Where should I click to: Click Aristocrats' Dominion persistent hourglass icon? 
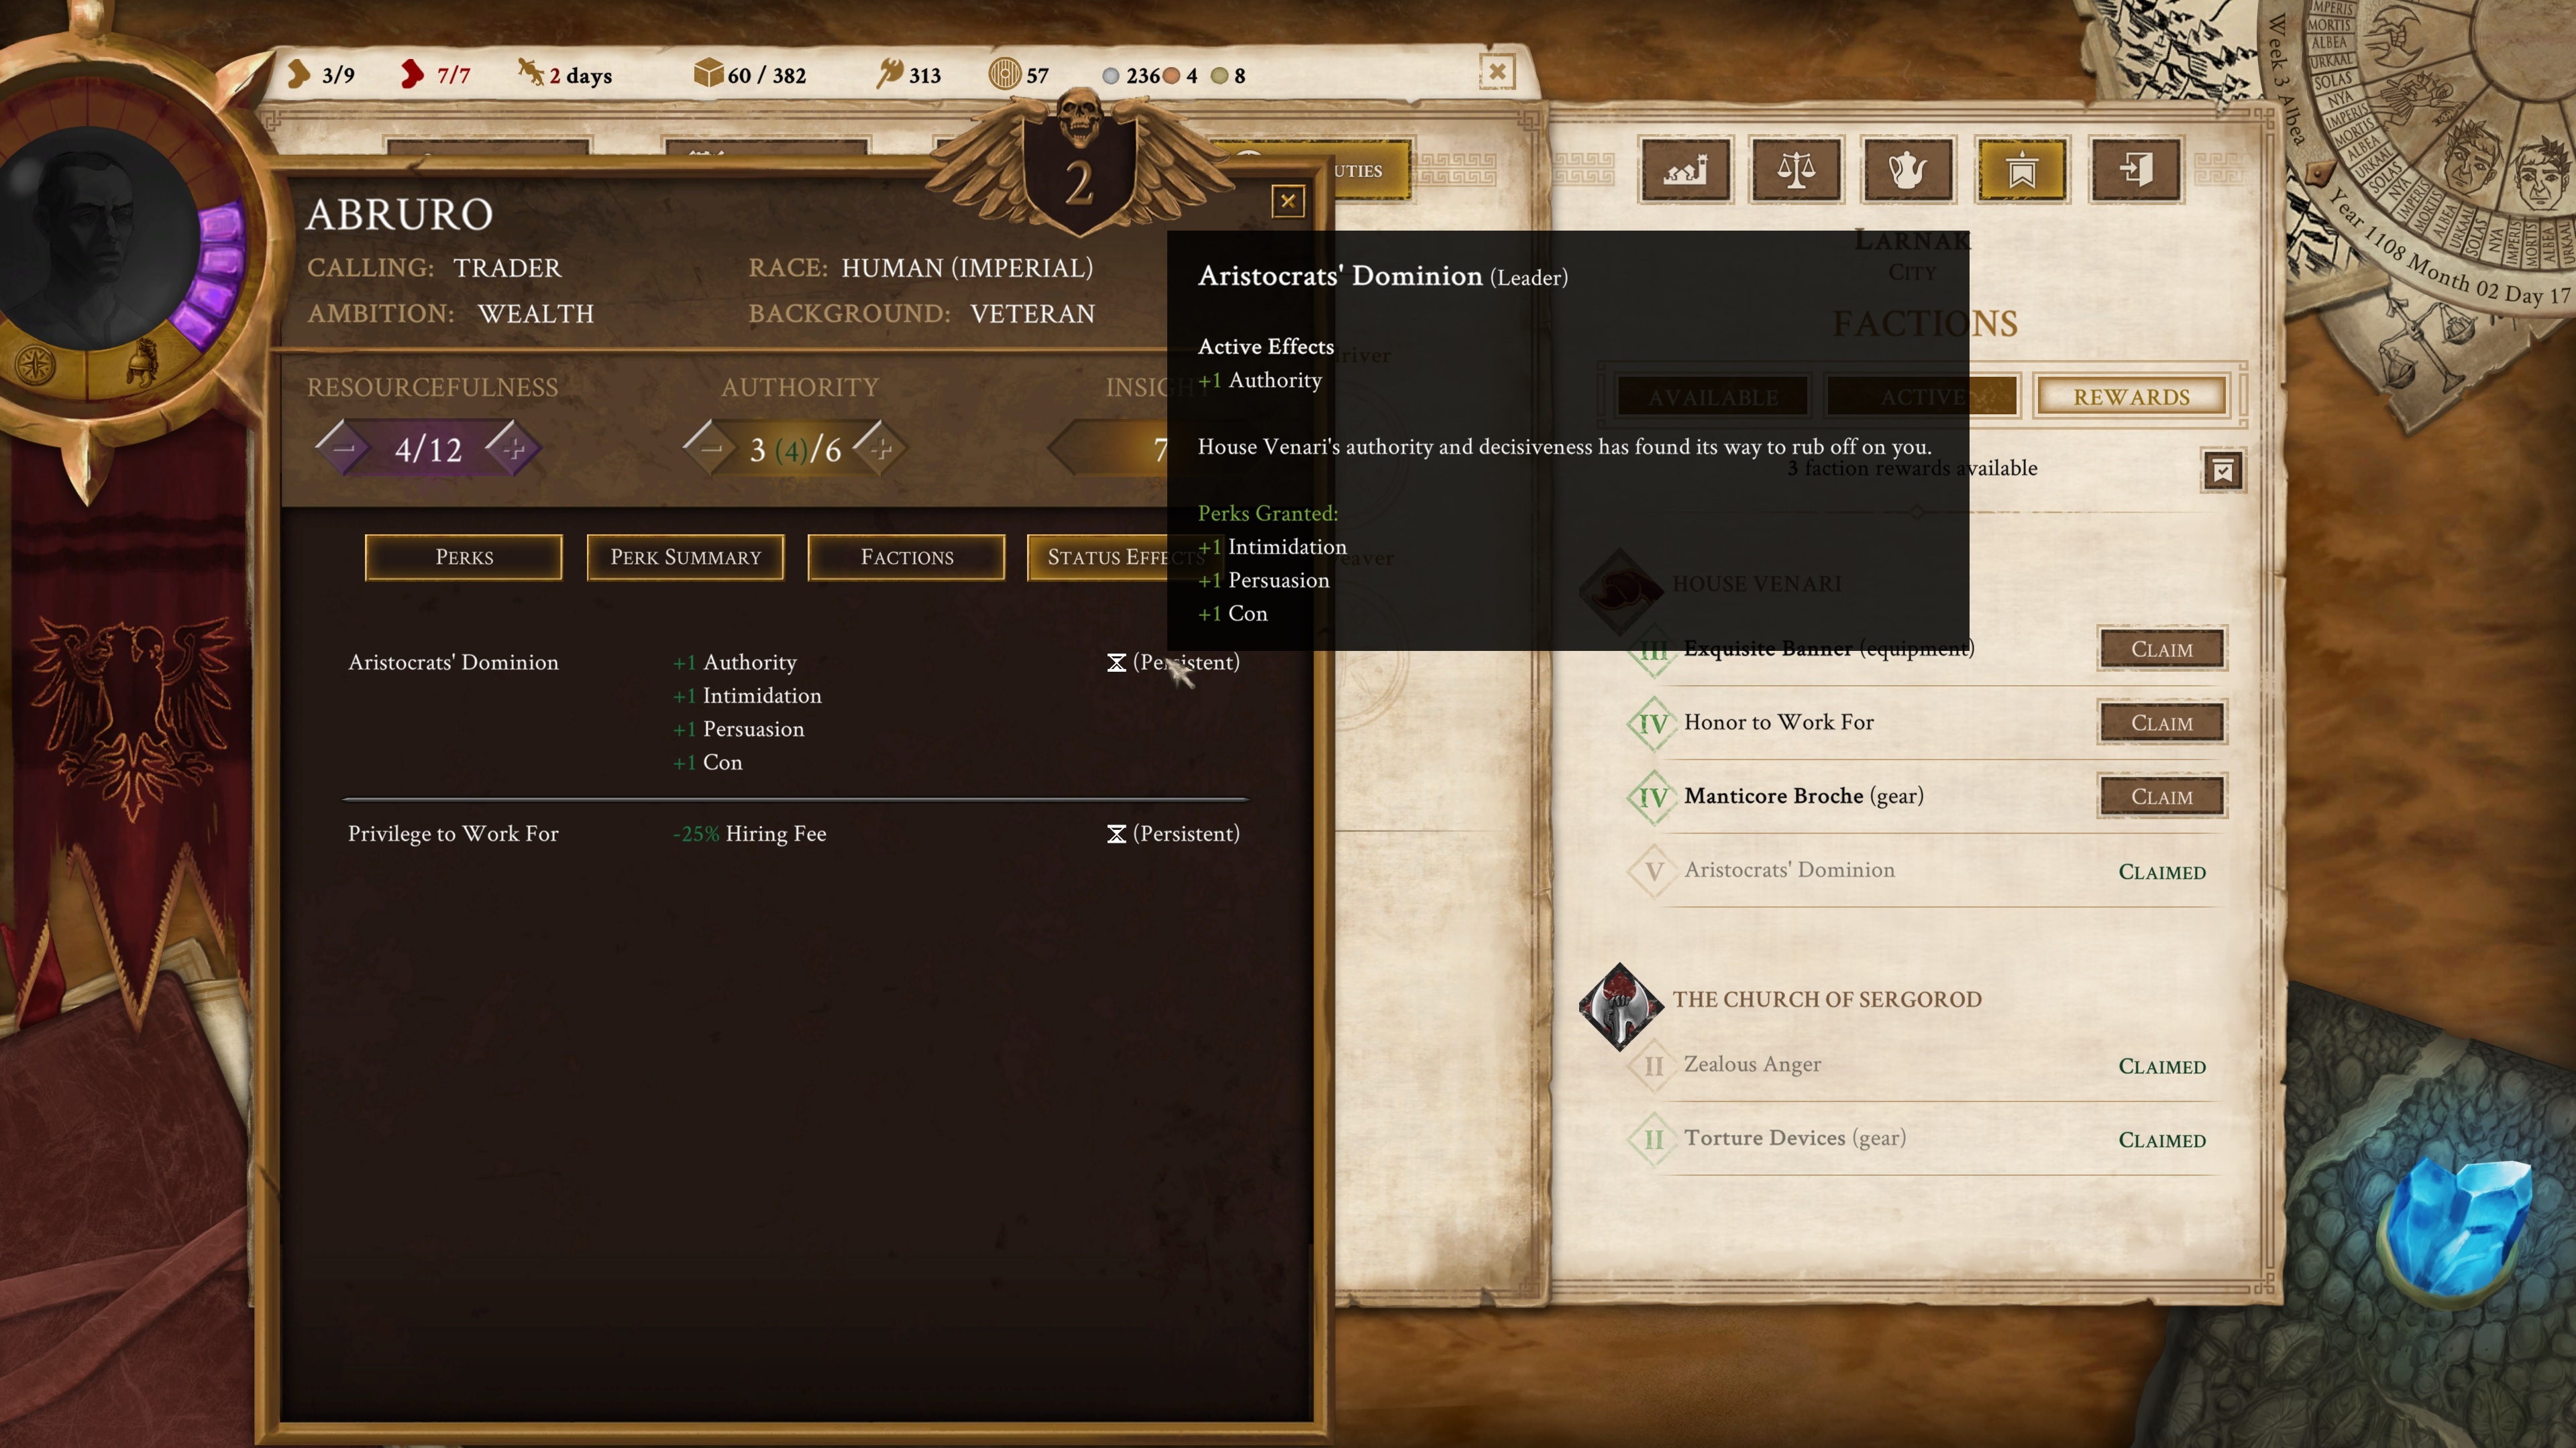tap(1116, 662)
